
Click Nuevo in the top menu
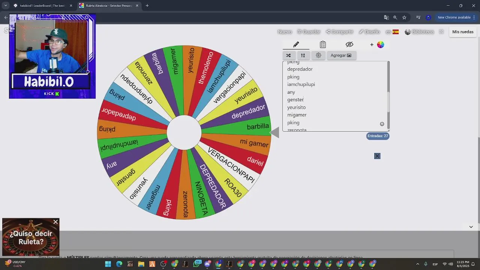(285, 32)
